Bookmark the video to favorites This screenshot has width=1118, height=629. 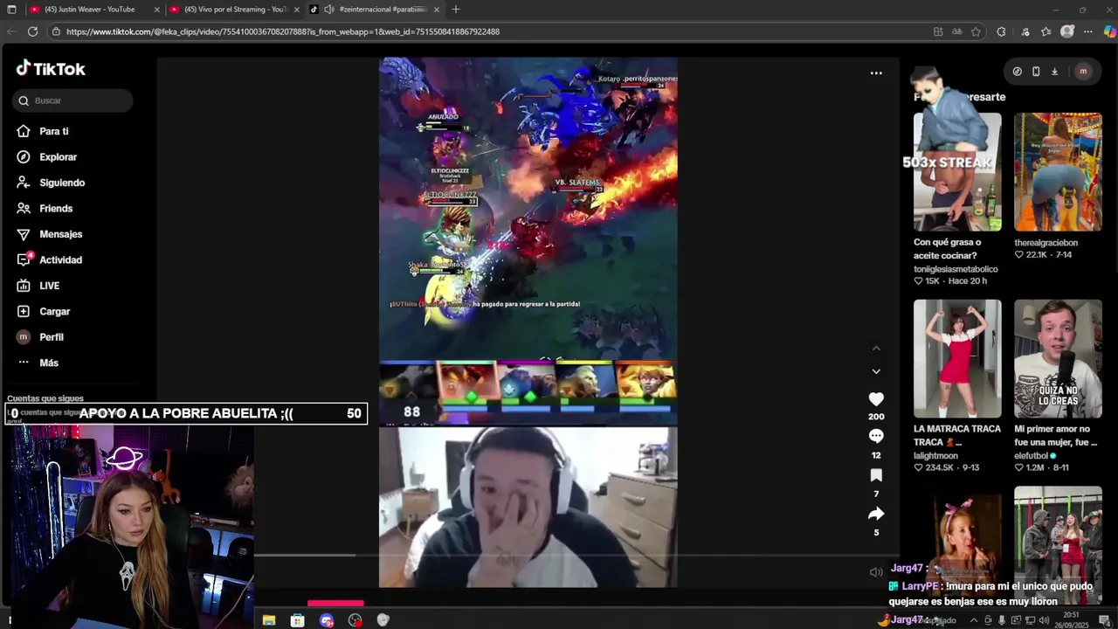[x=876, y=475]
